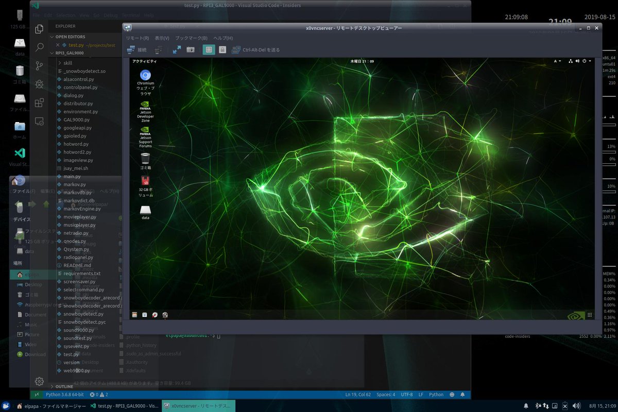Open GAL9000.py in the Explorer

pyautogui.click(x=76, y=119)
